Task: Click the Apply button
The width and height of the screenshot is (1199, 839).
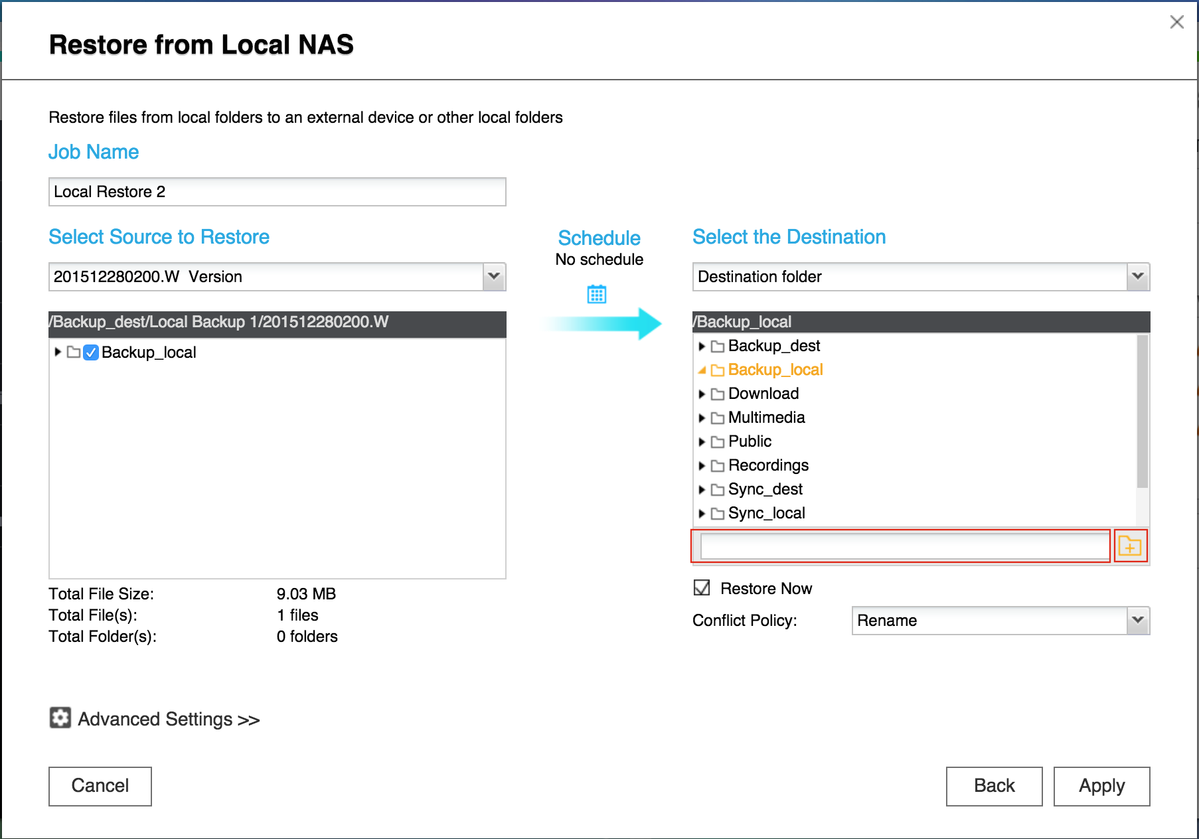Action: point(1101,786)
